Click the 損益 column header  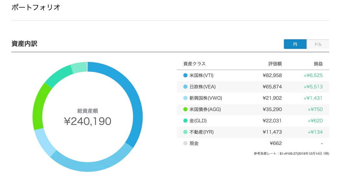tap(318, 64)
